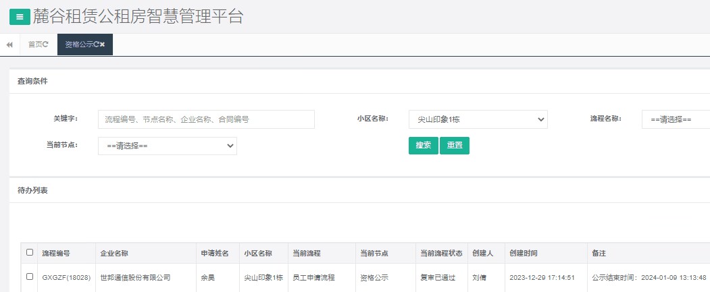Screen dimensions: 710x292
Task: Click the 申请姓名 column header
Action: coord(215,254)
